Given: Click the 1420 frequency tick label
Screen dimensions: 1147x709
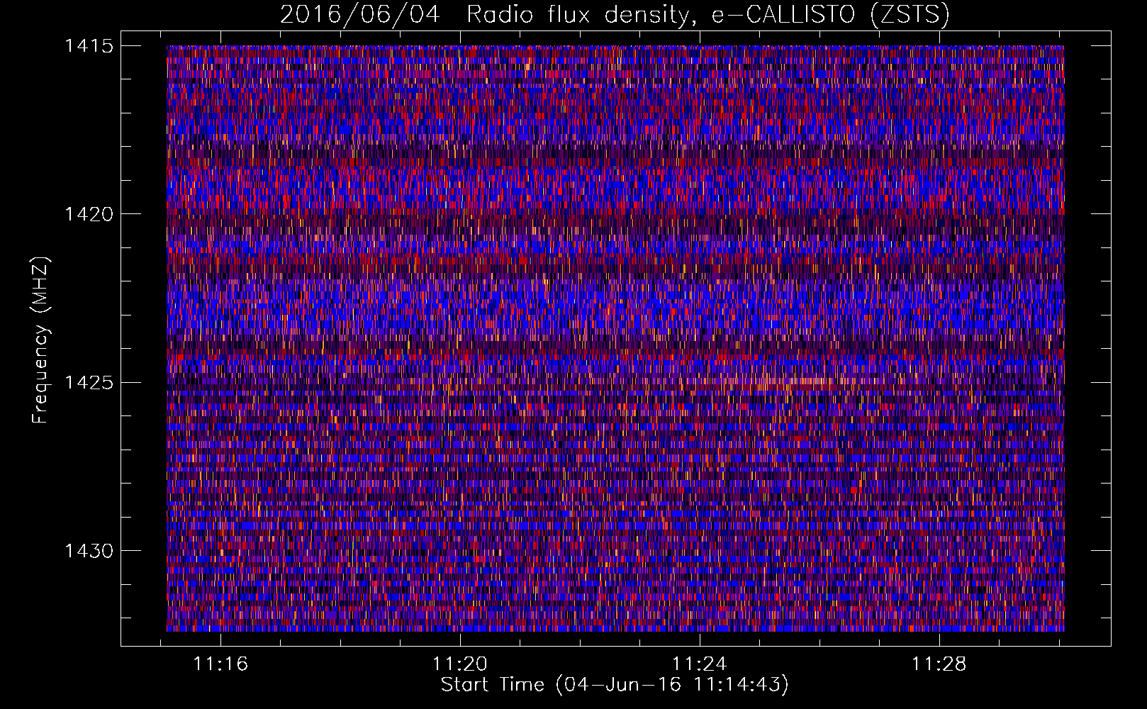Looking at the screenshot, I should tap(89, 214).
